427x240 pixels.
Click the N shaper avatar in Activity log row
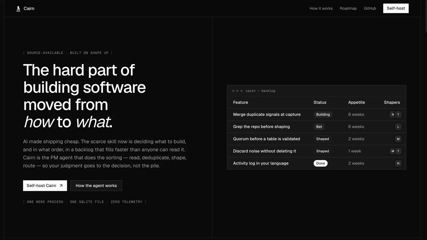point(398,163)
